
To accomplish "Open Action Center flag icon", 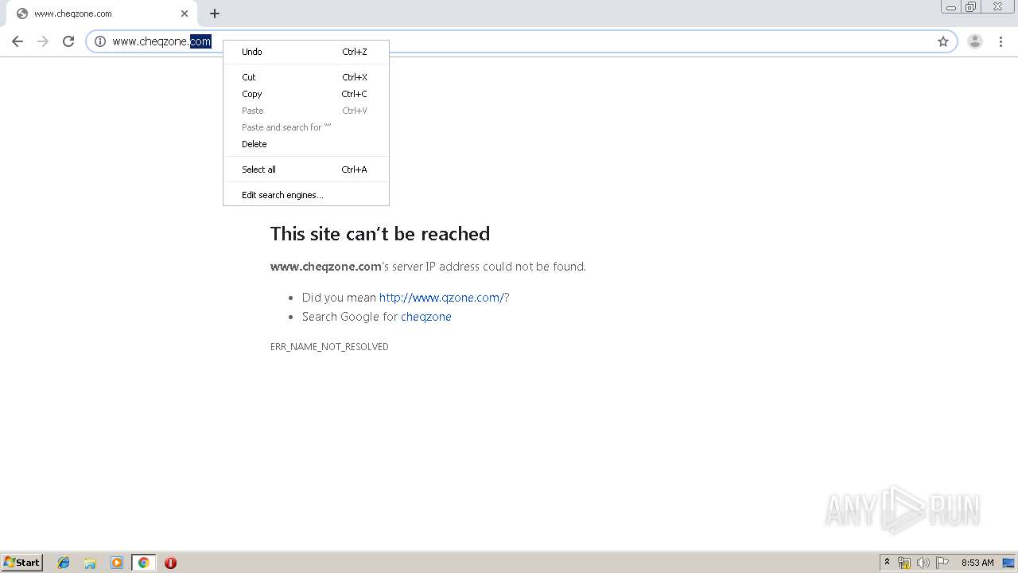I will (942, 563).
